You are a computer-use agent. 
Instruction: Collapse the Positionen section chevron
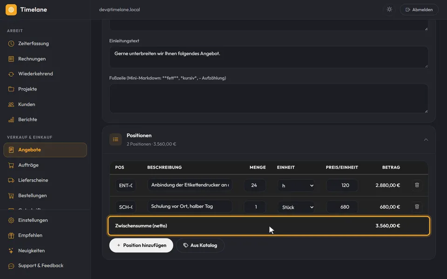coord(426,139)
